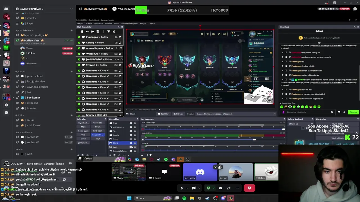Open the Pencere window selection dropdown

pyautogui.click(x=236, y=114)
